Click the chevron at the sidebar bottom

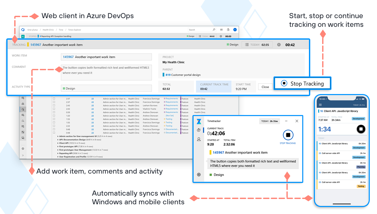point(23,155)
